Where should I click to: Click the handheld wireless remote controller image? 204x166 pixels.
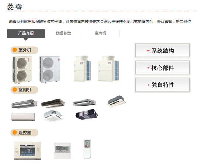point(87,149)
